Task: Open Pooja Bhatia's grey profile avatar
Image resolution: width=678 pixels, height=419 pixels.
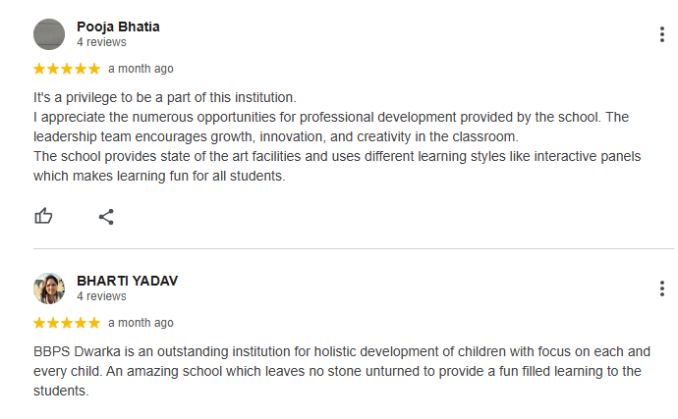Action: click(x=49, y=34)
